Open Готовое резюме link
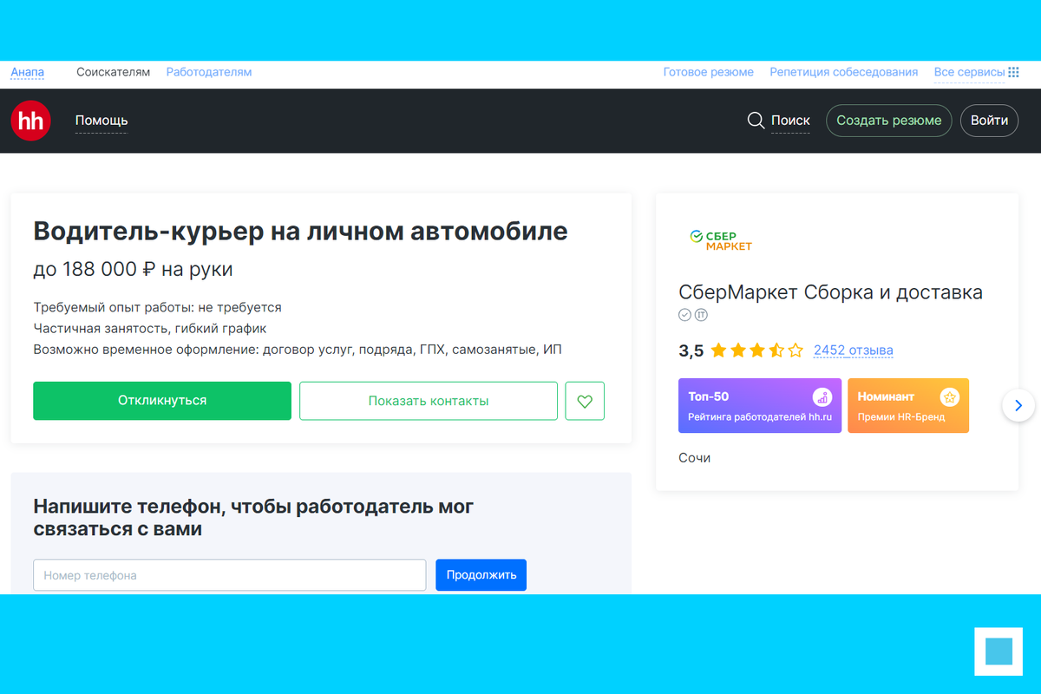Screen dimensions: 1041x694 coord(709,72)
